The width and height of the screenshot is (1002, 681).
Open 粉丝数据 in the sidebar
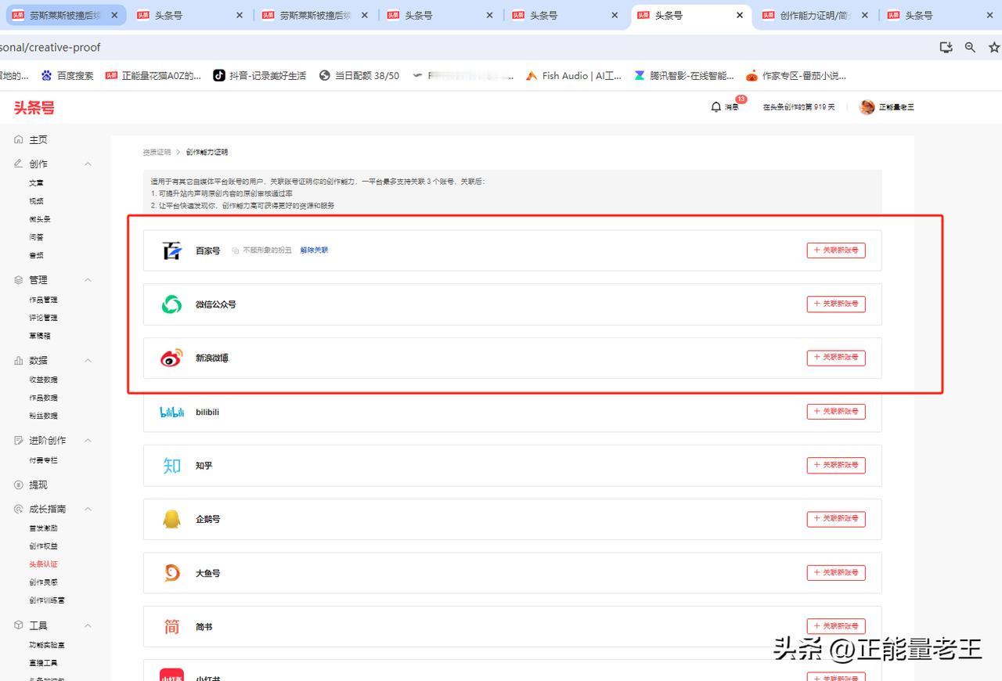point(43,416)
